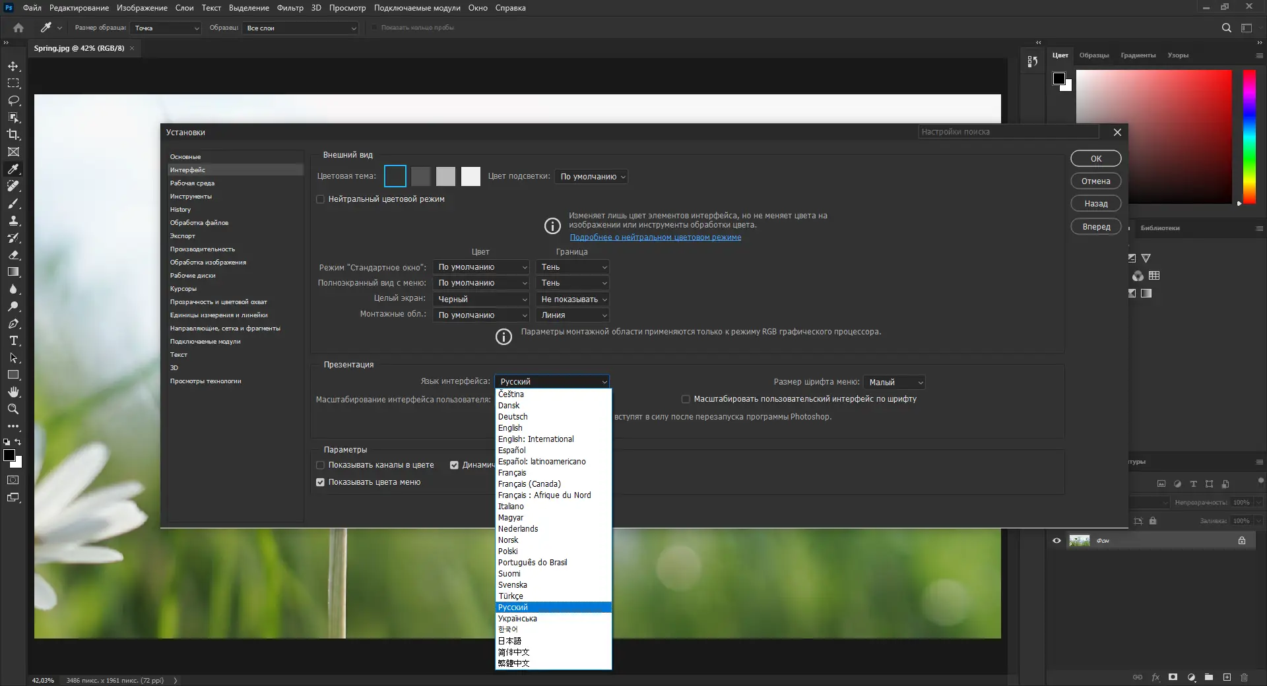Open the 'Размер образца' dropdown showing Точка
1267x686 pixels.
point(165,28)
